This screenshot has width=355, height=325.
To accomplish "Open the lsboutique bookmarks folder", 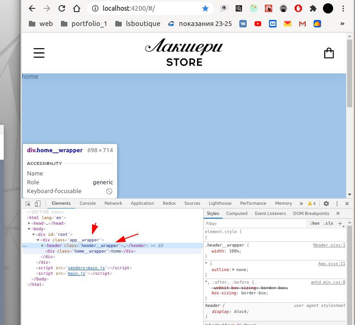I will click(x=138, y=24).
